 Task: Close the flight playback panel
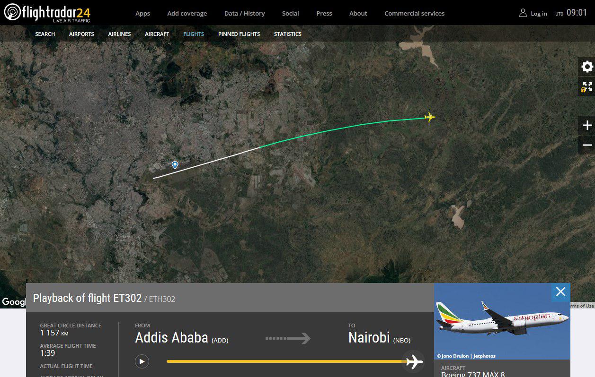[560, 292]
